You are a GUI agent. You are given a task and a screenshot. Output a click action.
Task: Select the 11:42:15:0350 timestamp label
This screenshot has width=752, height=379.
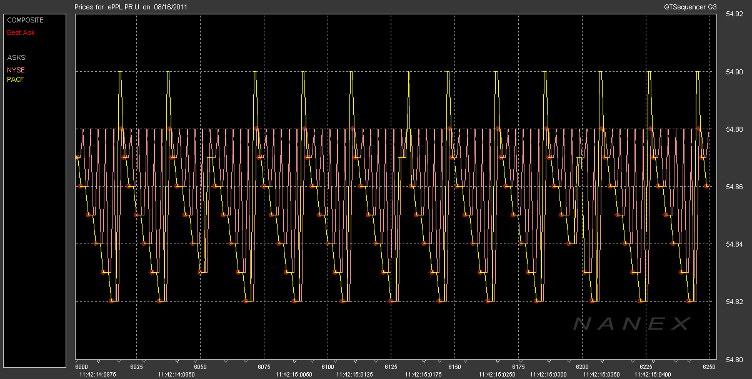[x=601, y=375]
